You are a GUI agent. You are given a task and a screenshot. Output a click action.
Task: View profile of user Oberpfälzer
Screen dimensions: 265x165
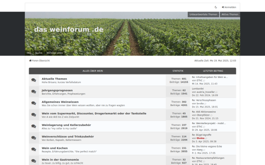click(x=203, y=115)
